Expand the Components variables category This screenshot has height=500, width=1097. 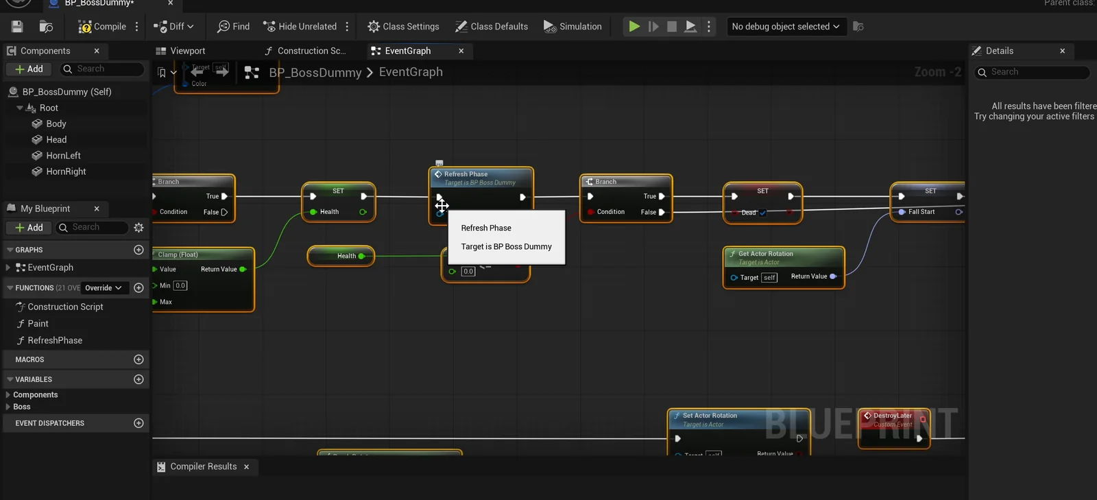point(8,395)
